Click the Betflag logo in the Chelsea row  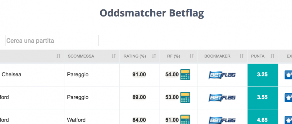coord(222,75)
